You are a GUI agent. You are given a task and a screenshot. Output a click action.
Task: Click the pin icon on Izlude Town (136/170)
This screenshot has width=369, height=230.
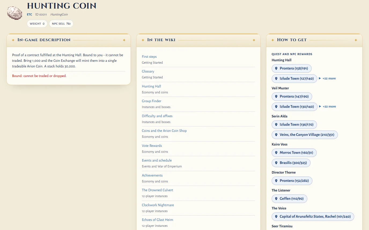coord(276,125)
